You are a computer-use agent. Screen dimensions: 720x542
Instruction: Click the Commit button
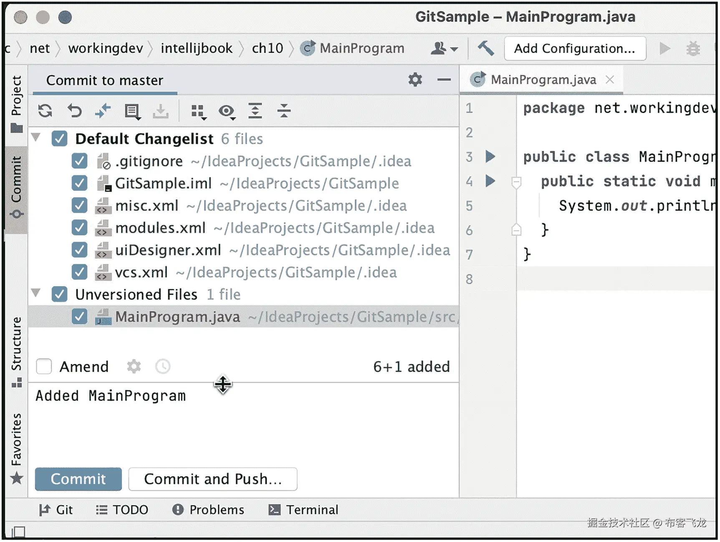[78, 479]
